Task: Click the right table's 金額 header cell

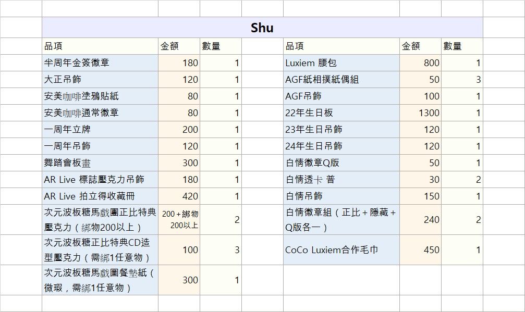Action: [420, 46]
